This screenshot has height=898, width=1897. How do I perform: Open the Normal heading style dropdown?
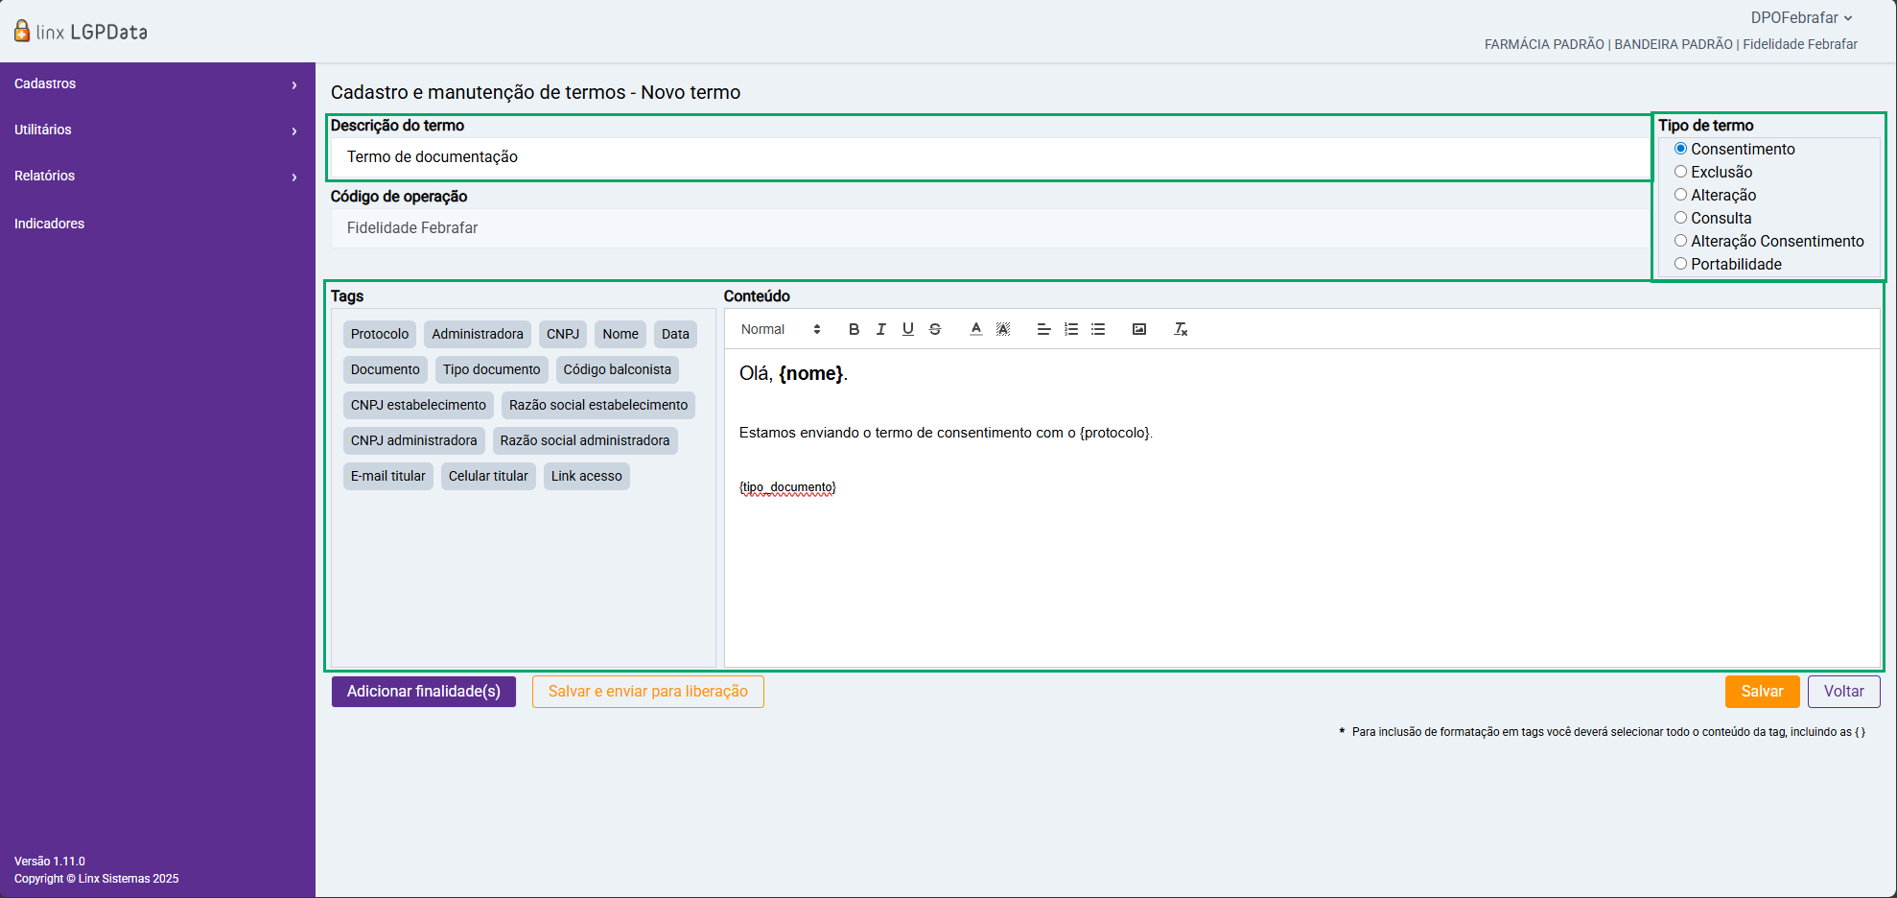tap(781, 329)
